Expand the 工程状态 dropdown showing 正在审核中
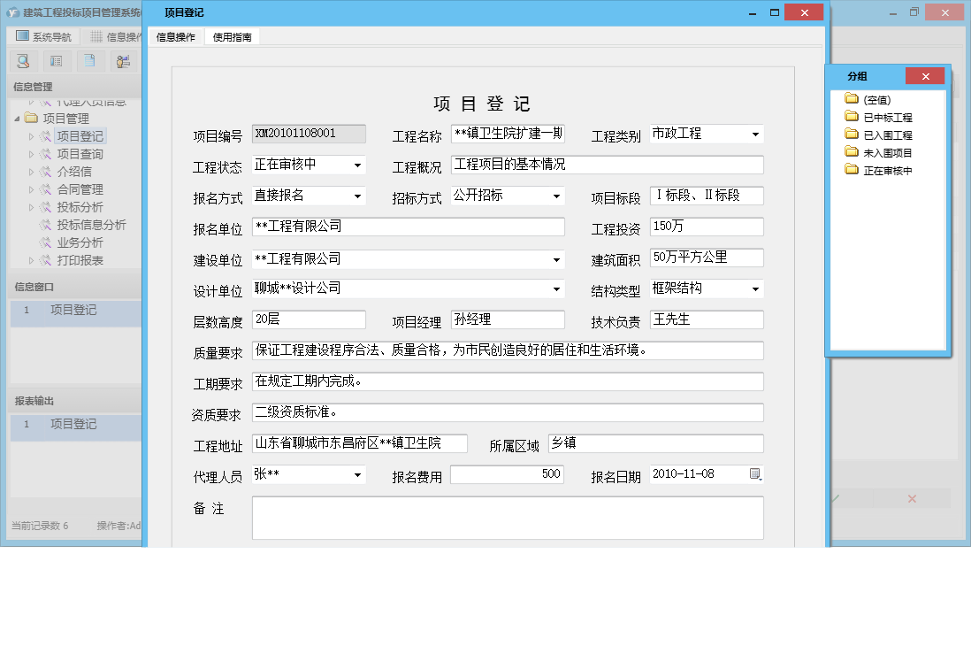Image resolution: width=971 pixels, height=646 pixels. (357, 165)
